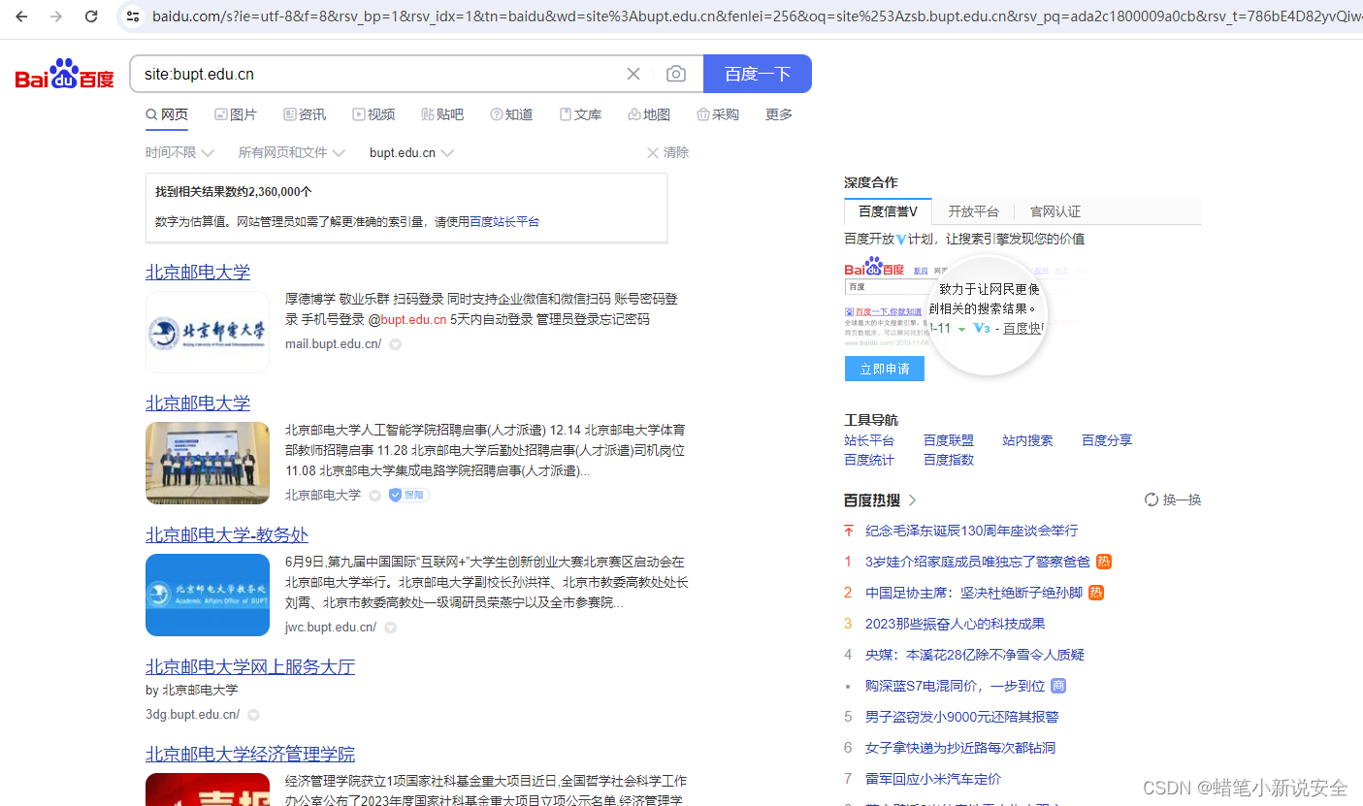
Task: Expand the bupt.edu.cn site filter dropdown
Action: coord(411,152)
